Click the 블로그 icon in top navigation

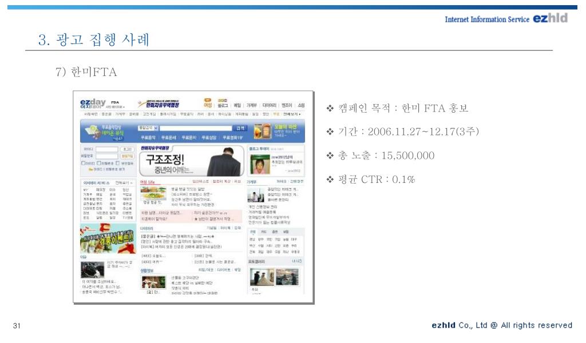[x=223, y=105]
